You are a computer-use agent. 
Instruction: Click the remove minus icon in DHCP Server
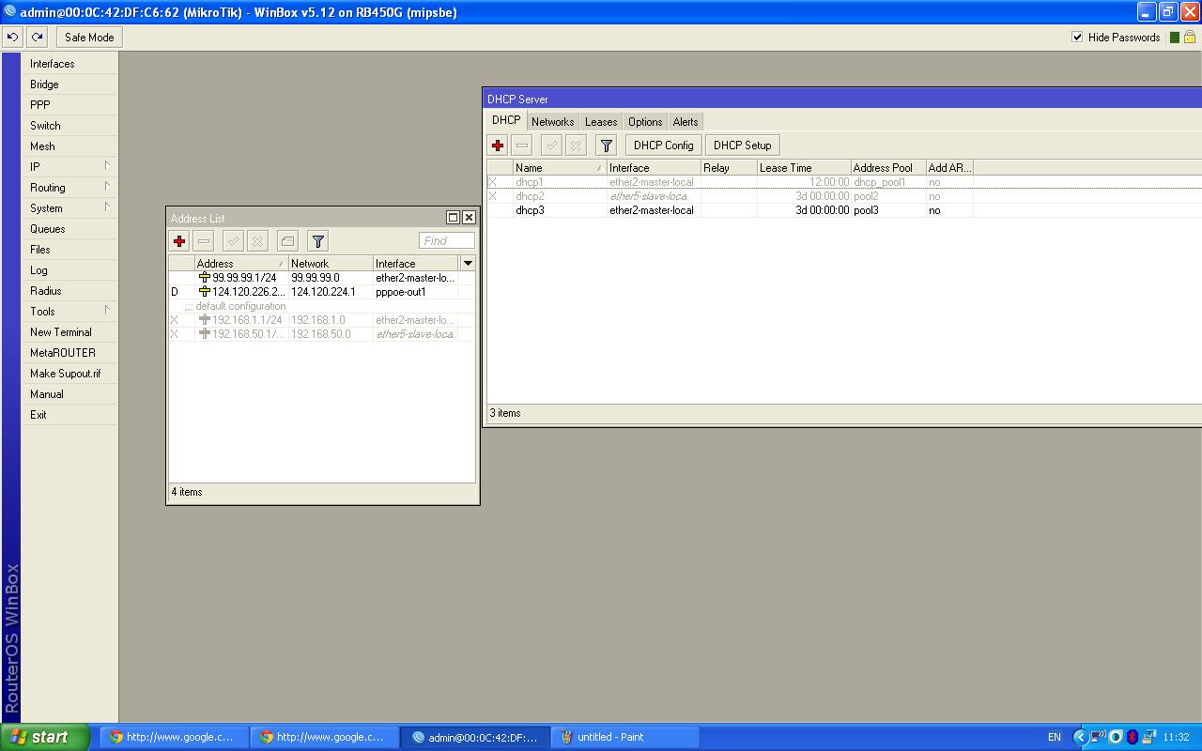522,146
